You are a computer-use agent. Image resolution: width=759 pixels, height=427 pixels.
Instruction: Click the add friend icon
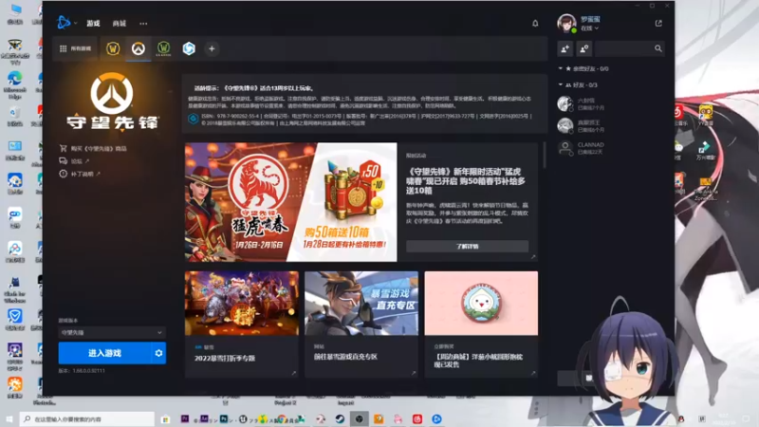565,48
